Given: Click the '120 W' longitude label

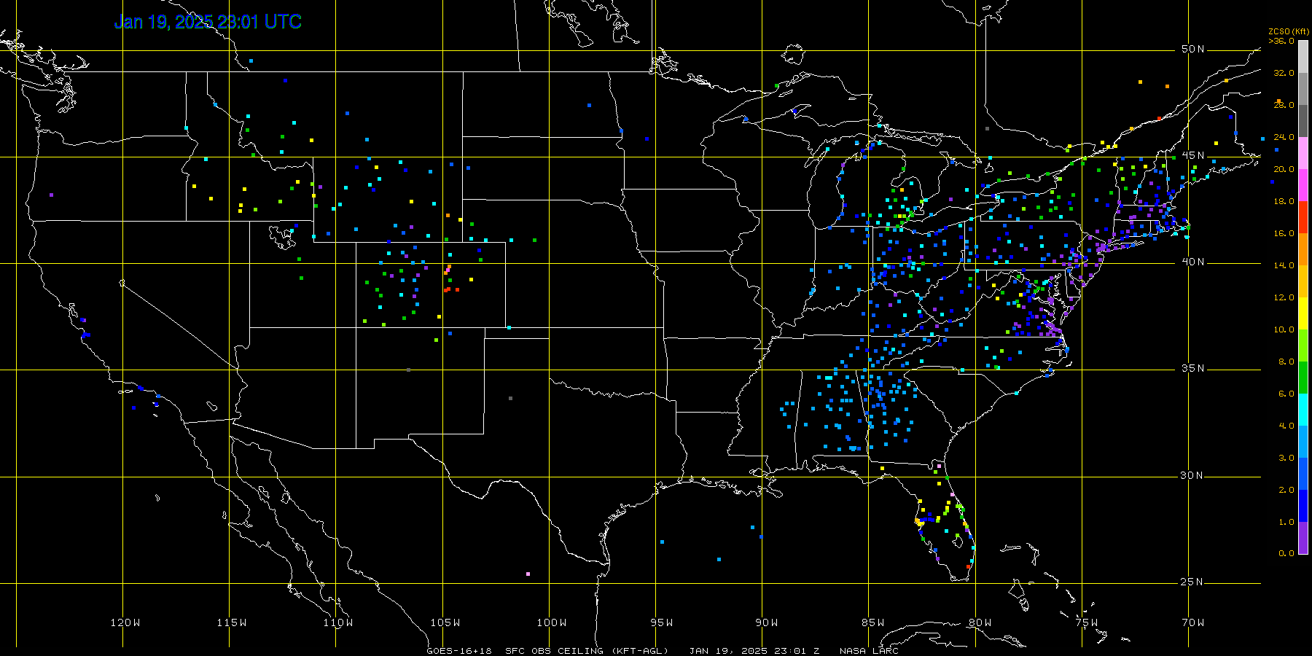Looking at the screenshot, I should point(125,622).
